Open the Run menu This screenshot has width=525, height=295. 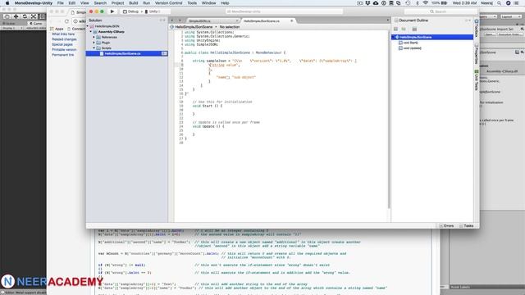pyautogui.click(x=147, y=3)
